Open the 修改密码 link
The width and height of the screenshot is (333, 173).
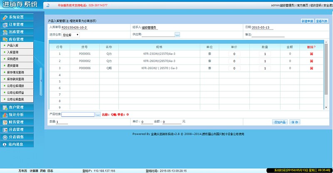pos(316,5)
